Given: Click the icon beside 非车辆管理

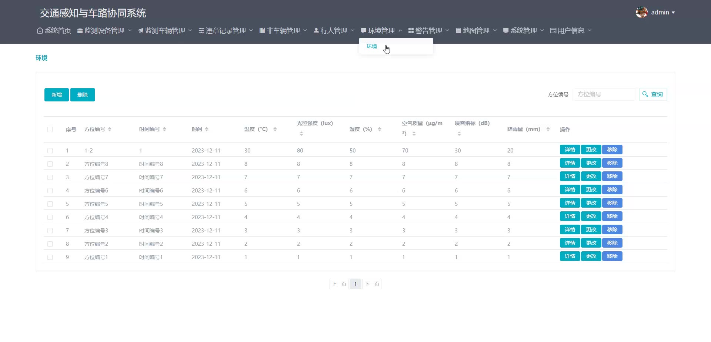Looking at the screenshot, I should coord(262,31).
